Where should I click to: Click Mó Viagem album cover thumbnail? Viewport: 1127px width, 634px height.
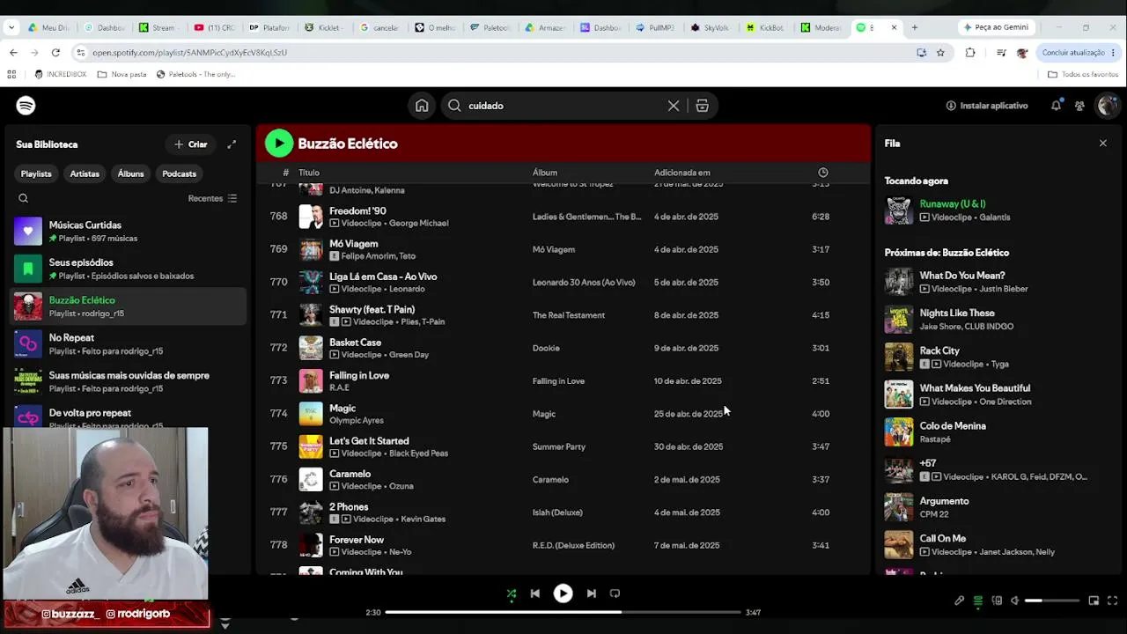[x=311, y=249]
